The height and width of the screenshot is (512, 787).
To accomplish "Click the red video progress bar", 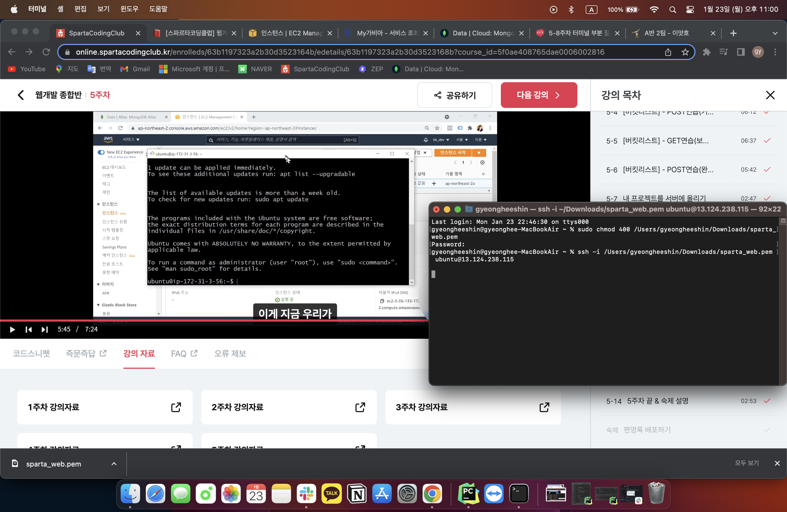I will point(214,320).
